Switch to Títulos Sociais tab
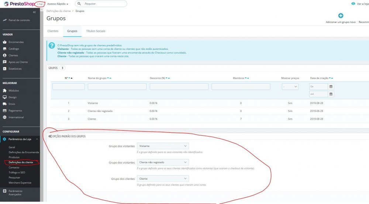This screenshot has height=204, width=369. point(96,31)
